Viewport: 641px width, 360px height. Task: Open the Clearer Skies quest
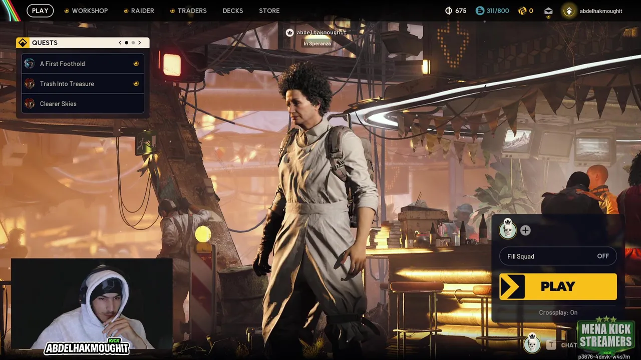(83, 103)
